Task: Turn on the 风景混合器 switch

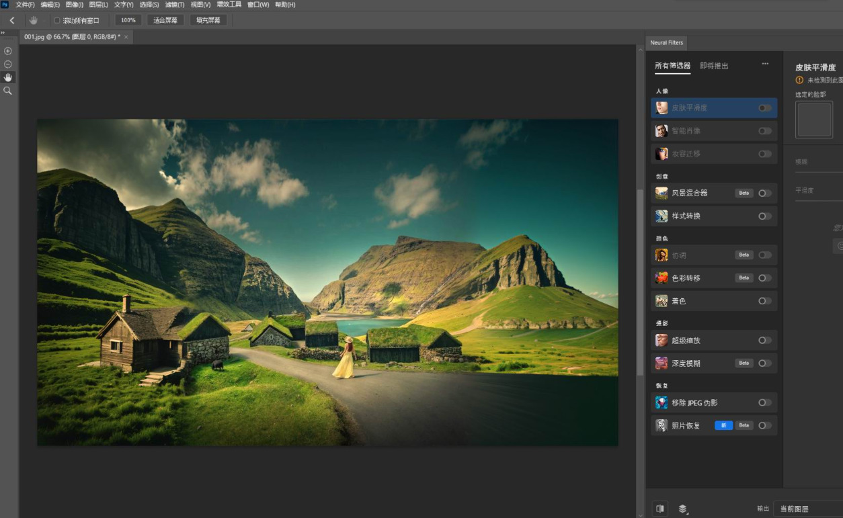Action: click(x=765, y=193)
